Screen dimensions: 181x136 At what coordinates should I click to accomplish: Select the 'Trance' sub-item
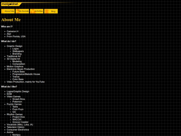click(16, 77)
